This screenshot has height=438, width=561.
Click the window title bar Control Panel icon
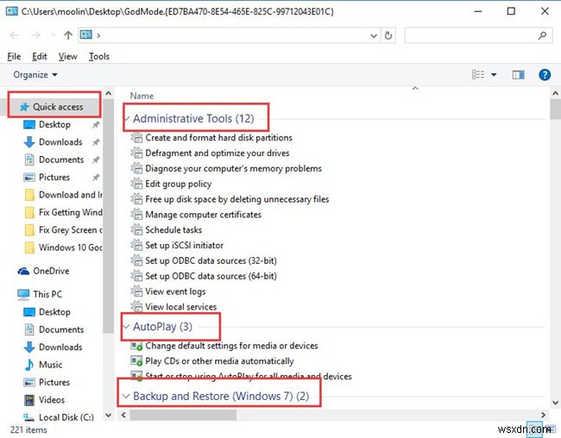11,11
